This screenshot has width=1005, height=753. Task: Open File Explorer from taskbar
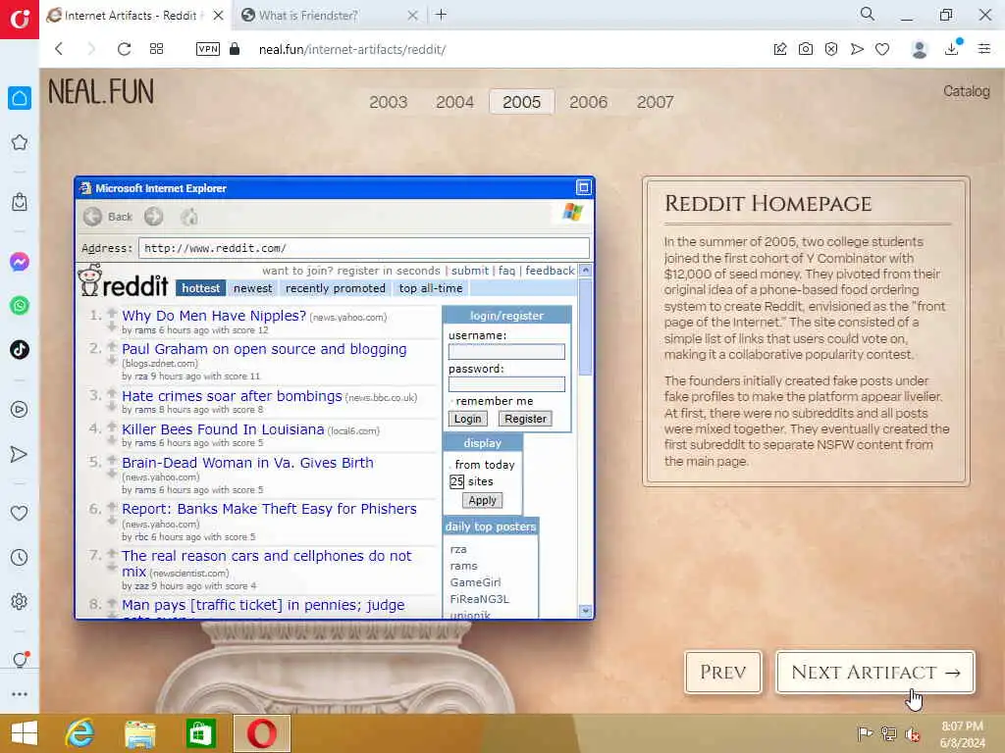tap(139, 733)
